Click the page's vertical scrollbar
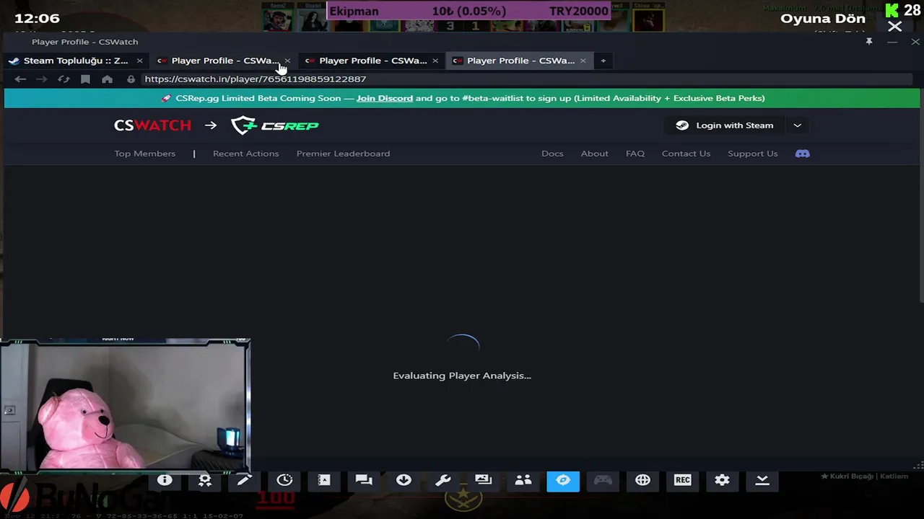Screen dimensions: 924x519 [920, 205]
